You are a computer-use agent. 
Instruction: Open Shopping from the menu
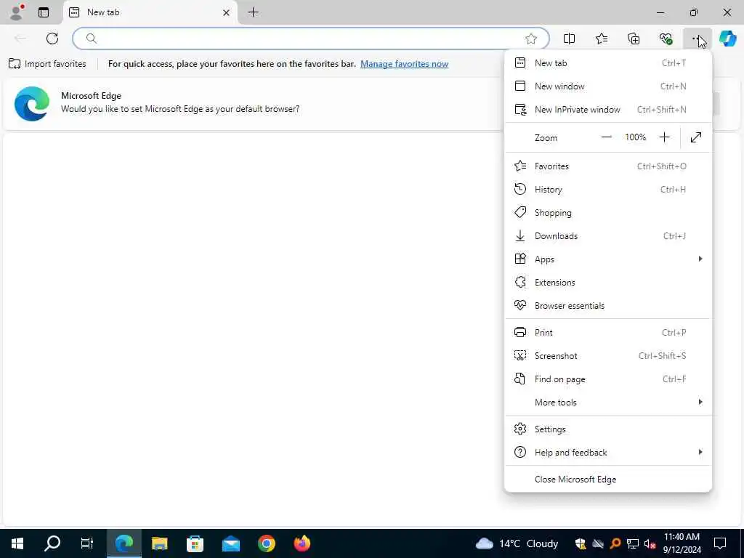point(608,213)
